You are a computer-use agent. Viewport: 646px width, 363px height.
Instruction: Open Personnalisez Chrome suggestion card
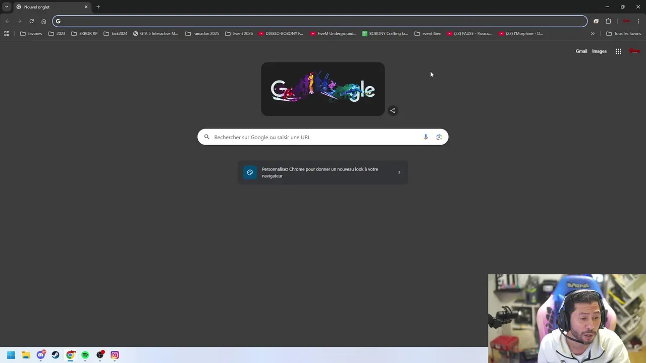coord(322,172)
